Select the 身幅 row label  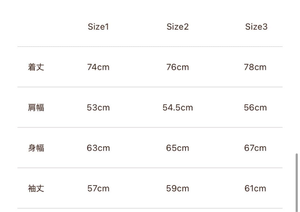36,148
